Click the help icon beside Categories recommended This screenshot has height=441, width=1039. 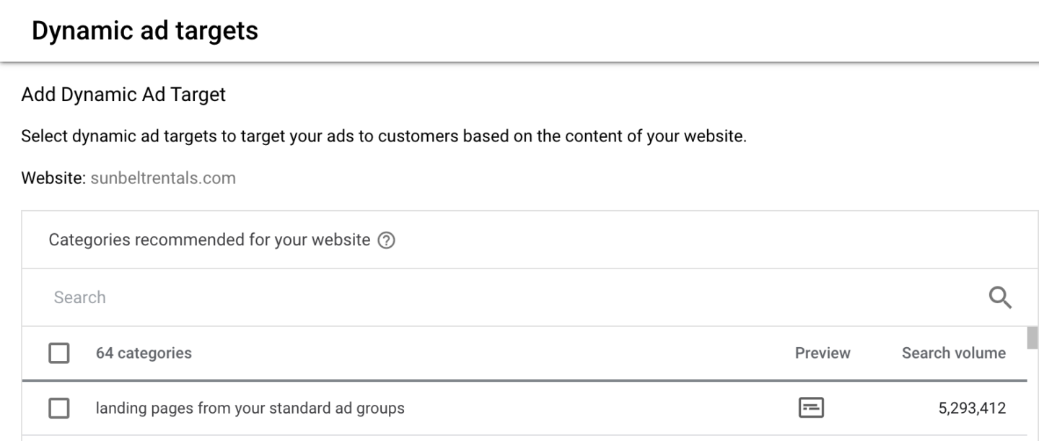tap(387, 240)
